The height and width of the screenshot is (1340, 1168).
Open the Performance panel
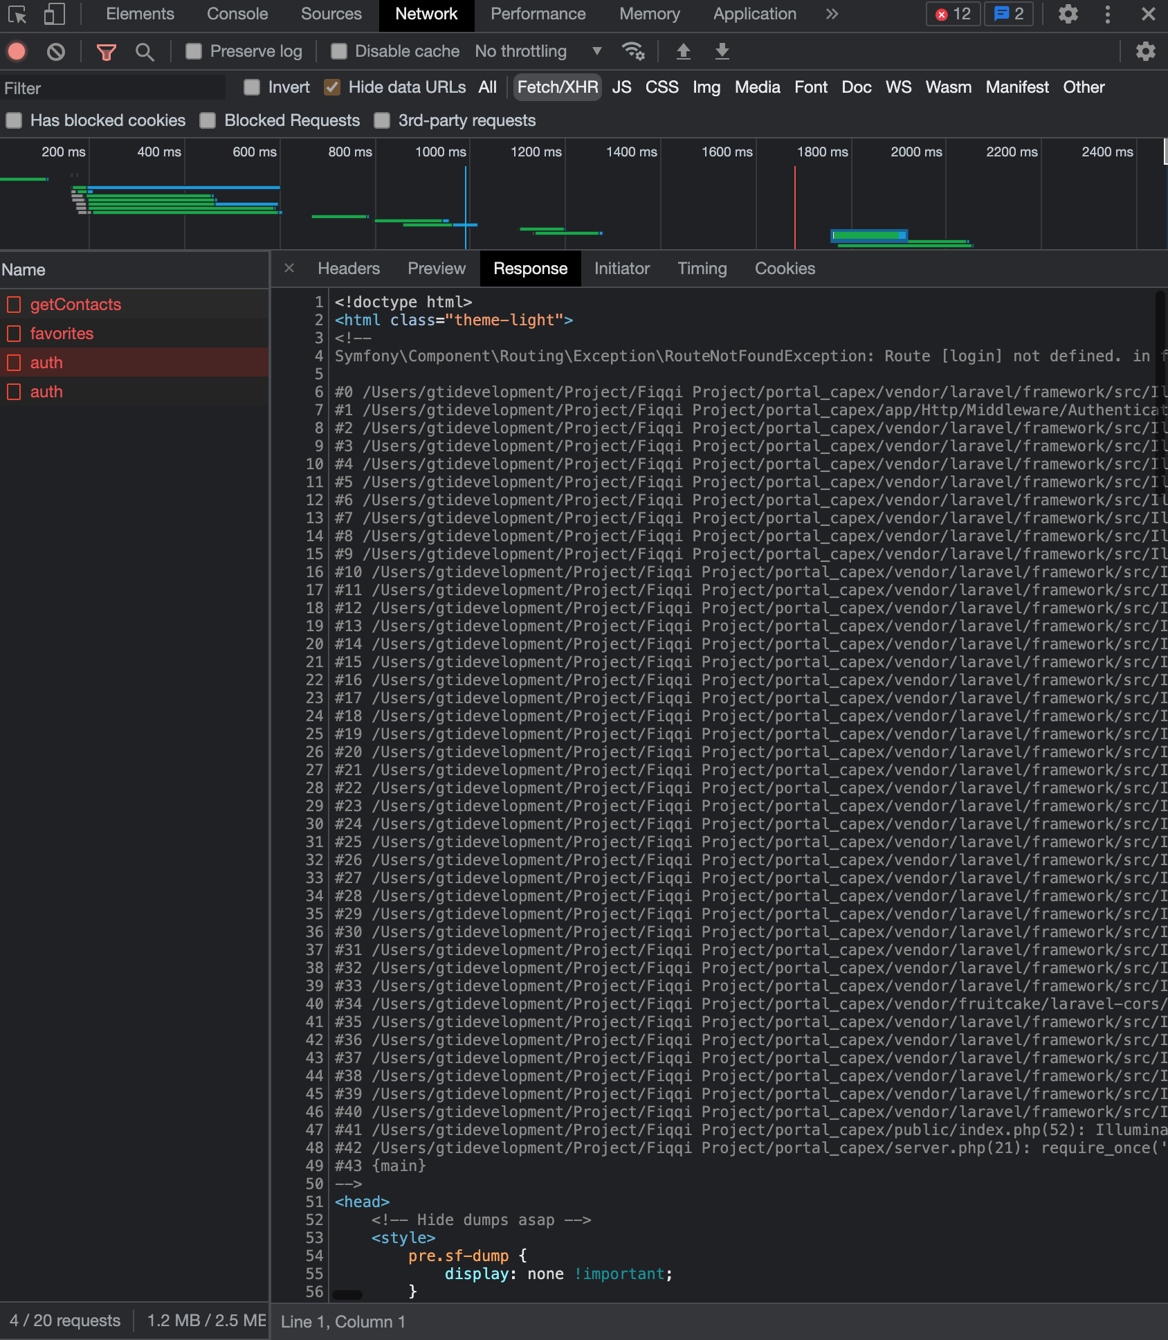coord(538,14)
